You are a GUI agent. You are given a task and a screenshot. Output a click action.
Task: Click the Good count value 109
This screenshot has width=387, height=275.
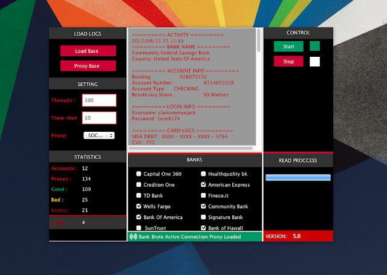point(86,189)
